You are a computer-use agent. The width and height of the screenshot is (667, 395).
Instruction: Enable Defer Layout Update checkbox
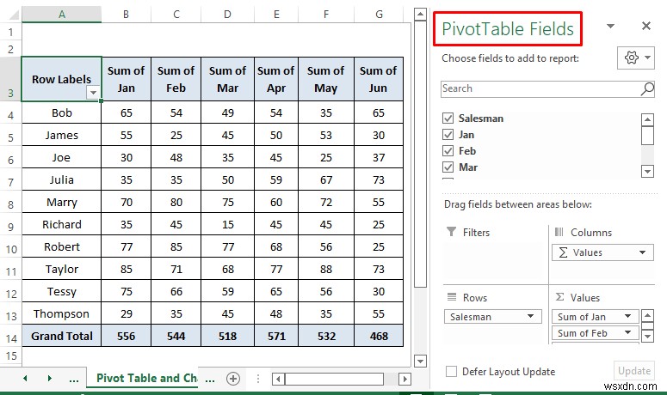[x=451, y=372]
